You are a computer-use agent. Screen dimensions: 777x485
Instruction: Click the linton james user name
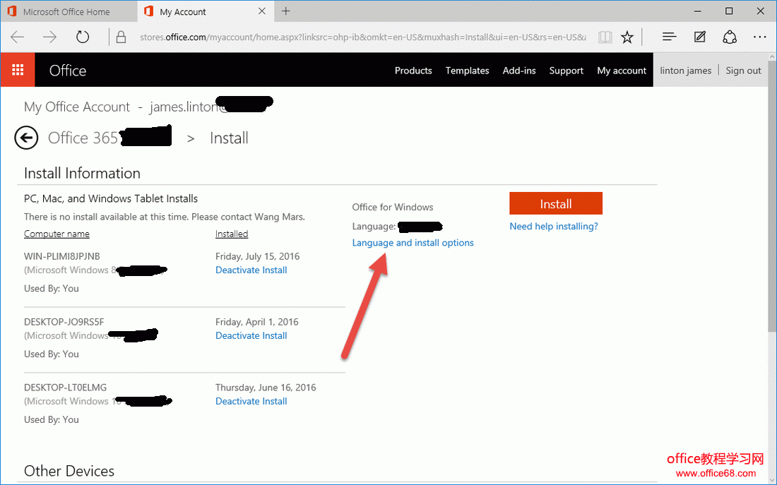(686, 71)
